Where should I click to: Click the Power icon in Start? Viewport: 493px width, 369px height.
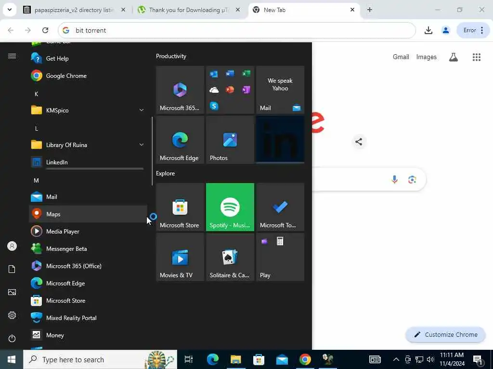[12, 338]
